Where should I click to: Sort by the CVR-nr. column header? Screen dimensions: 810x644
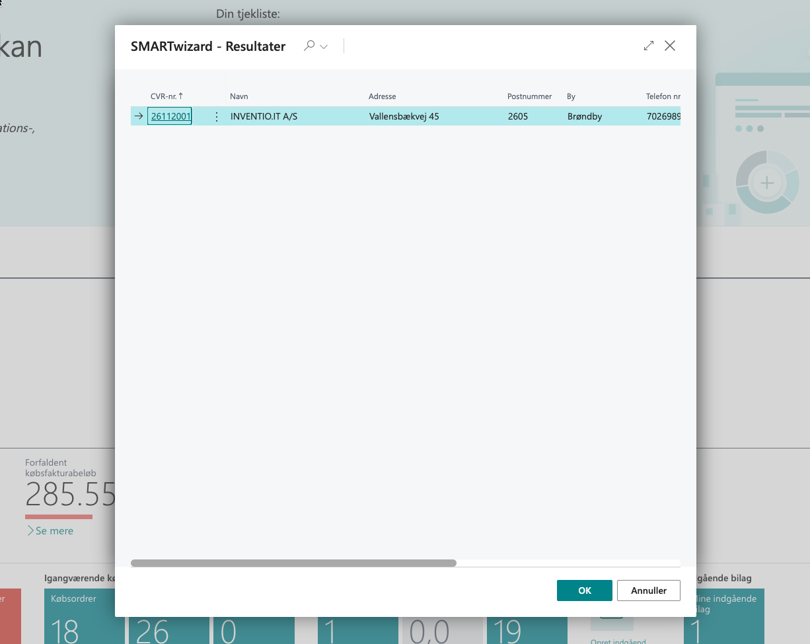[x=166, y=96]
